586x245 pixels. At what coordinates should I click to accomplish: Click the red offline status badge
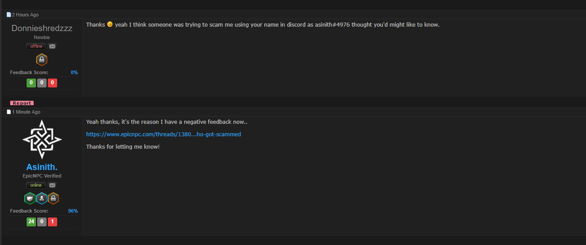click(x=36, y=46)
